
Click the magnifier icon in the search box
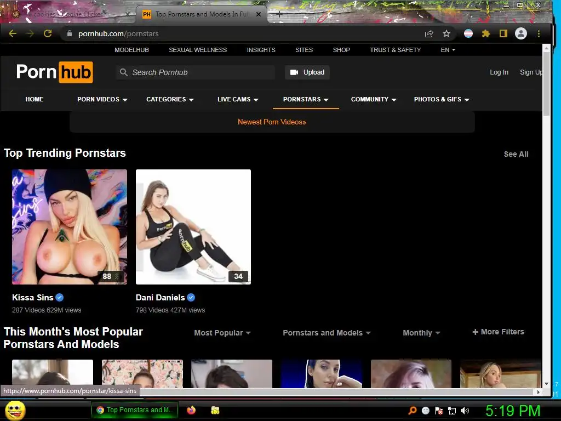coord(124,72)
